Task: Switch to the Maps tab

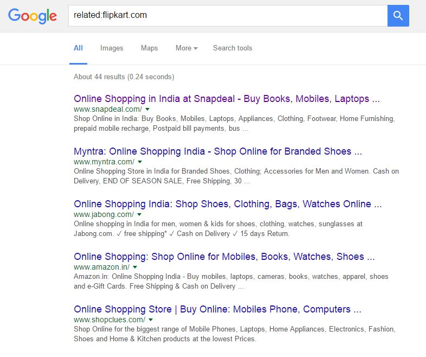Action: pos(150,48)
